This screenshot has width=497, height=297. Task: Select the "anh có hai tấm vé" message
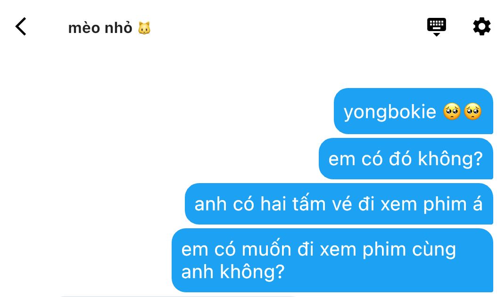(339, 204)
